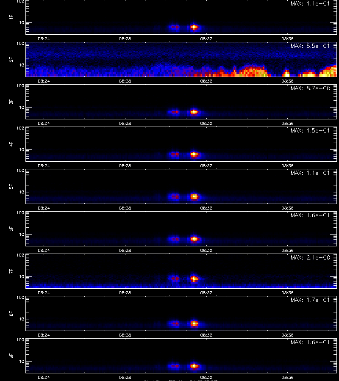Click the 4F panel label

tap(11, 144)
